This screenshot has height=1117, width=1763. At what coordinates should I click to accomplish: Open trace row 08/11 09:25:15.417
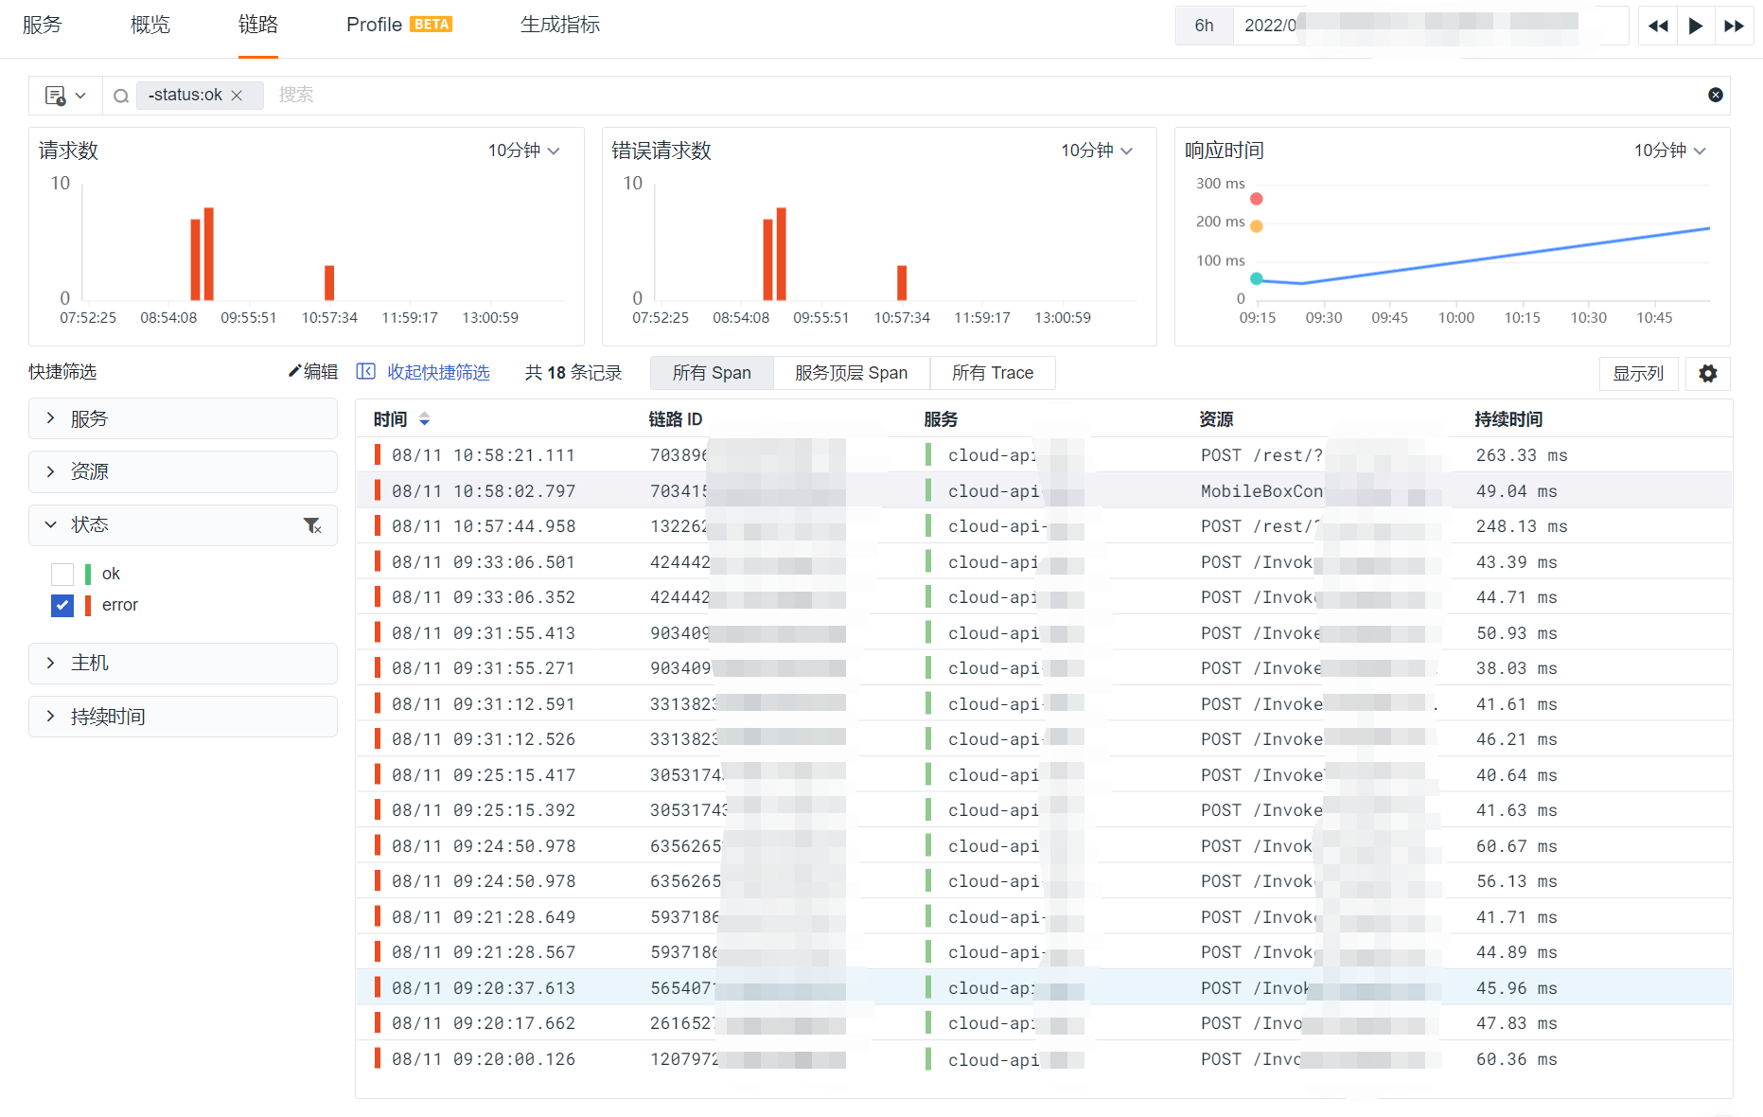pyautogui.click(x=1044, y=775)
